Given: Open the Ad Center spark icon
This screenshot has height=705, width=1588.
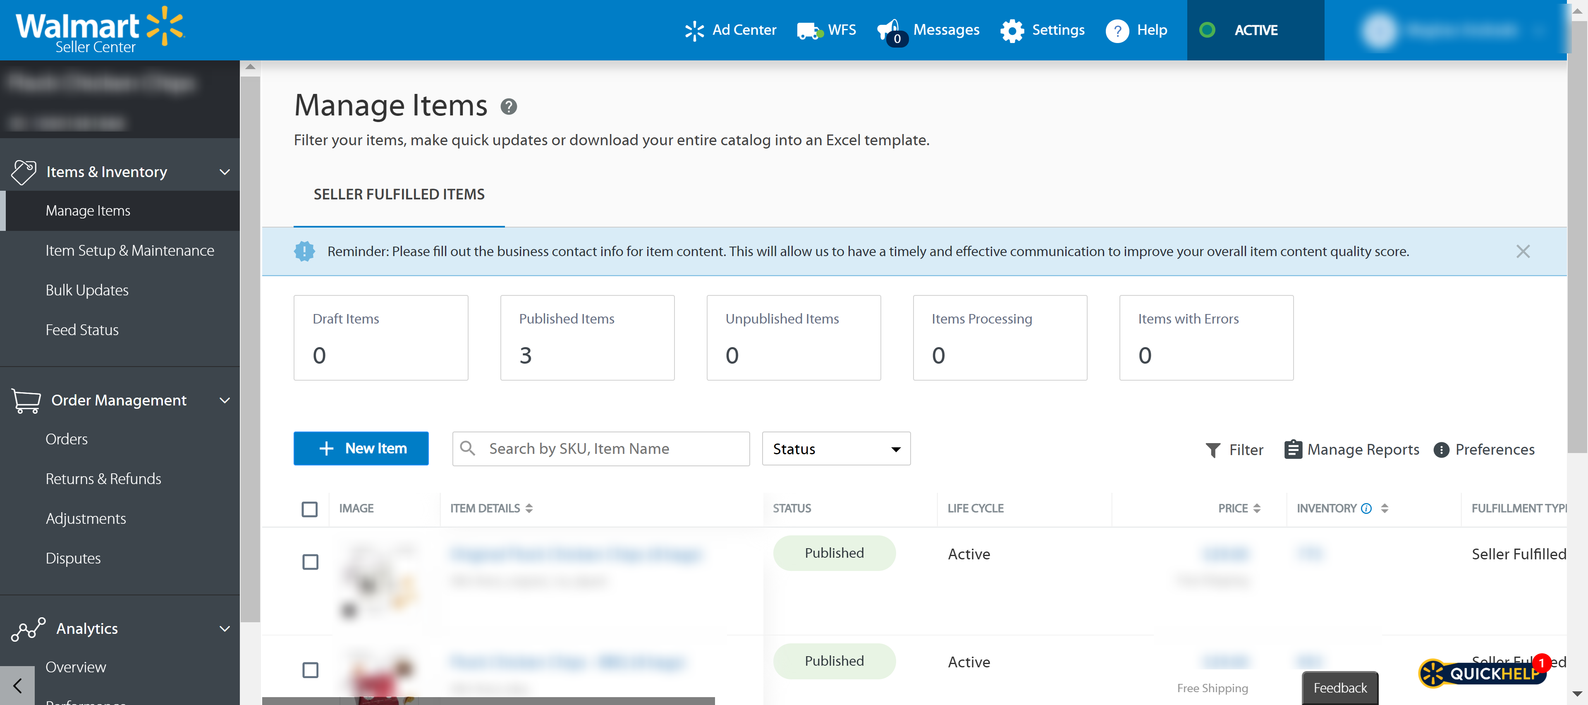Looking at the screenshot, I should pyautogui.click(x=694, y=30).
